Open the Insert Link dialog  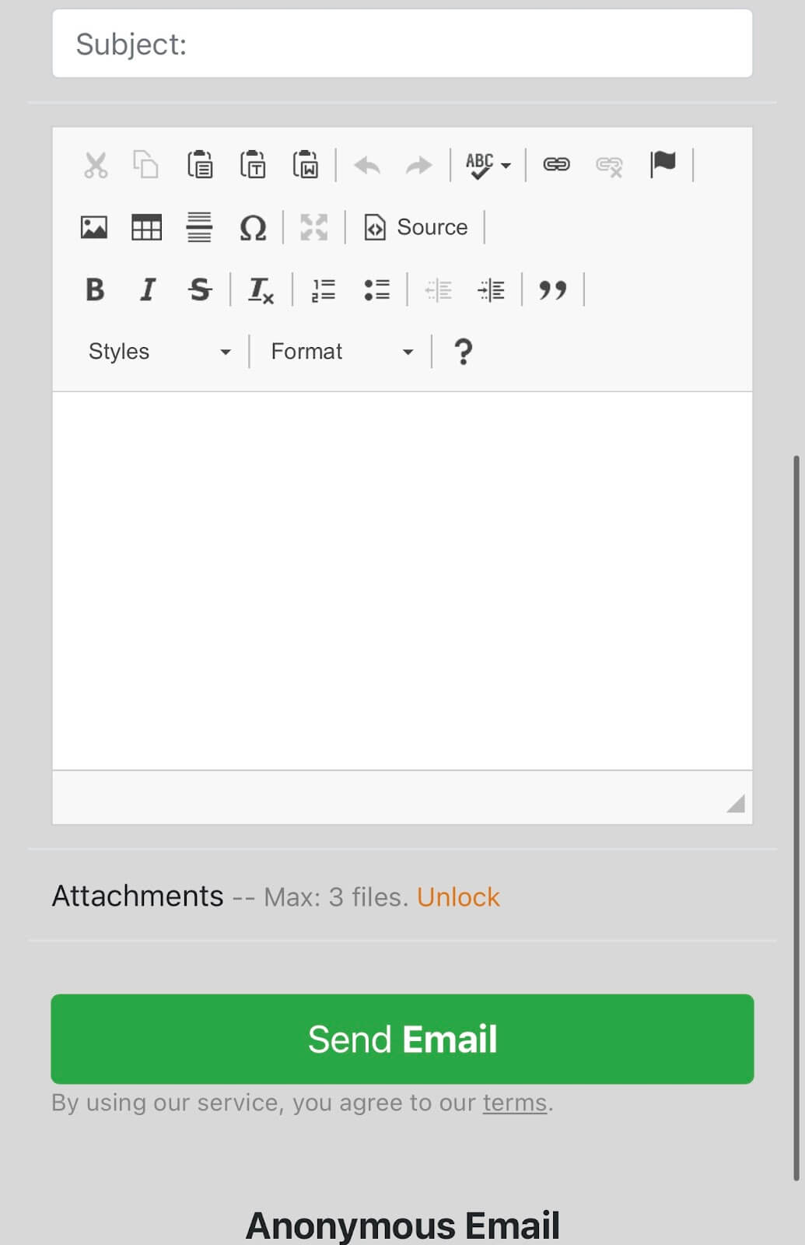coord(556,165)
